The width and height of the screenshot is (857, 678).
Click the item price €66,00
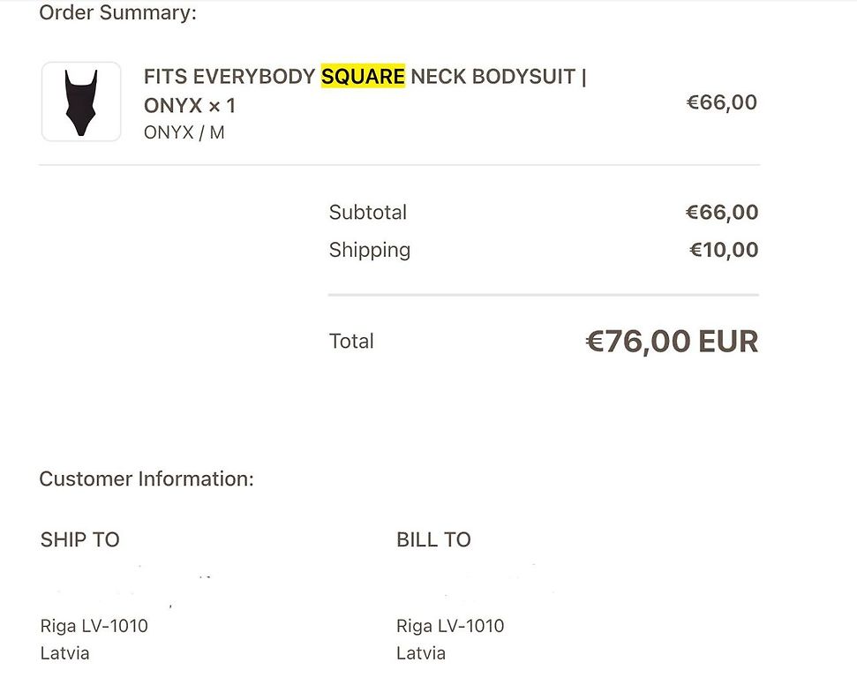tap(721, 102)
